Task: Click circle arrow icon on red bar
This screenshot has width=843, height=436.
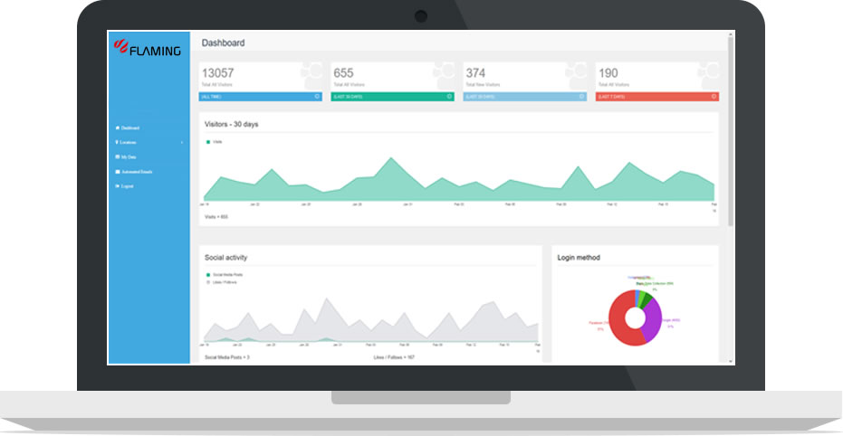Action: pyautogui.click(x=714, y=97)
